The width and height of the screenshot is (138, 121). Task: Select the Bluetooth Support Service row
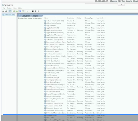tap(75, 49)
